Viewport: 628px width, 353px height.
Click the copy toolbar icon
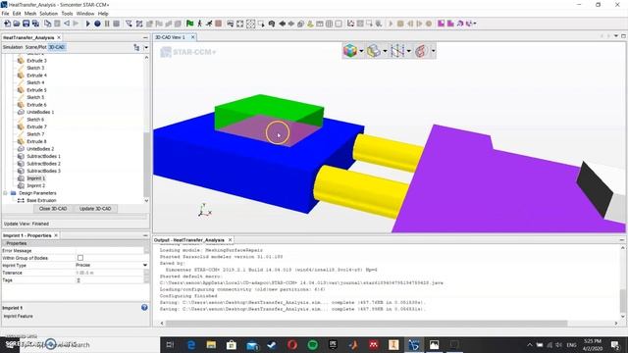47,24
